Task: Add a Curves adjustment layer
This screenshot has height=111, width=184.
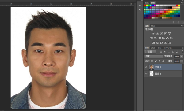Action: coord(161,34)
